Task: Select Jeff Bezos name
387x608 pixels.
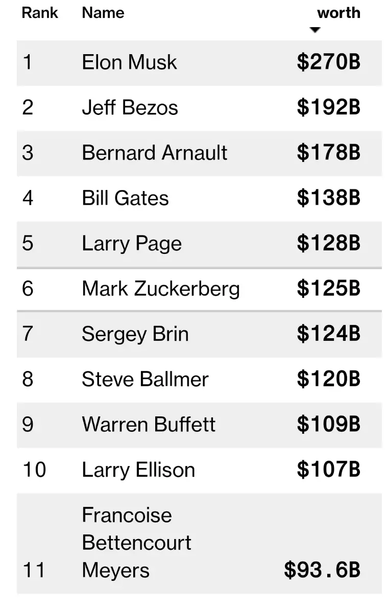Action: [x=130, y=108]
